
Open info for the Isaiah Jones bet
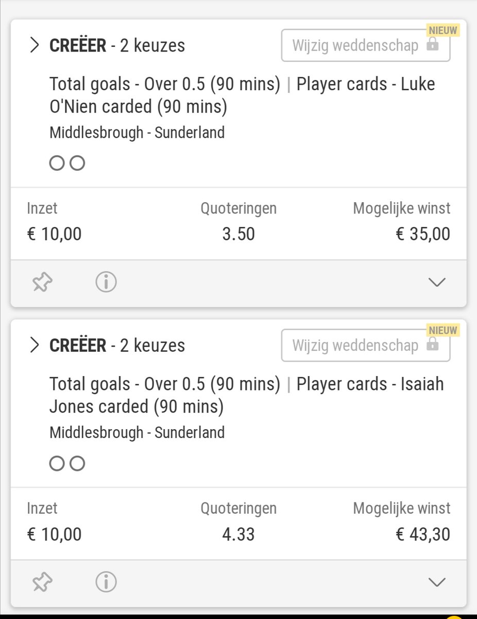[x=107, y=582]
